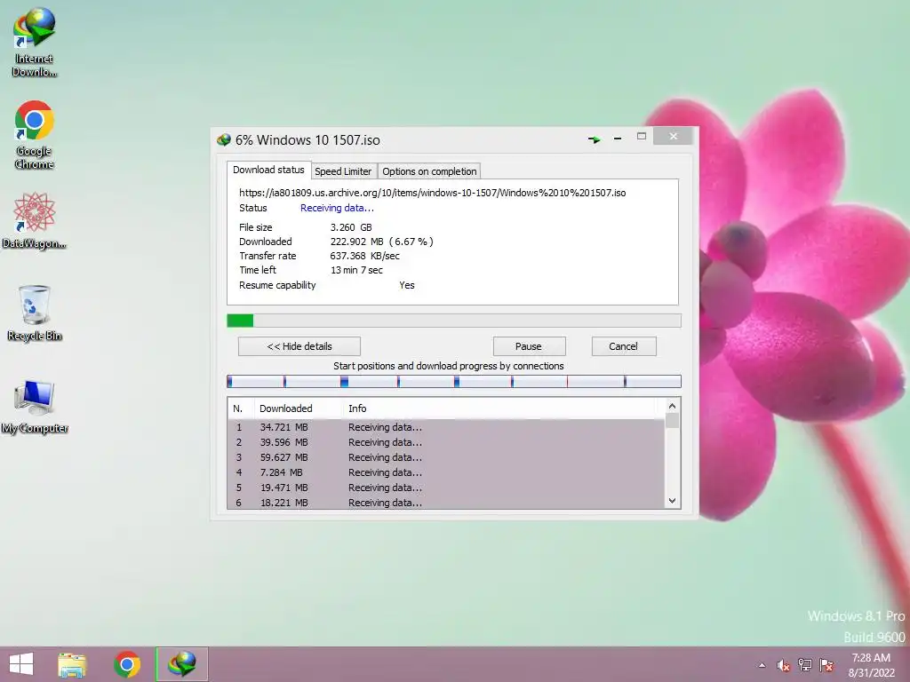This screenshot has width=910, height=682.
Task: Click the green download progress bar
Action: tap(454, 320)
